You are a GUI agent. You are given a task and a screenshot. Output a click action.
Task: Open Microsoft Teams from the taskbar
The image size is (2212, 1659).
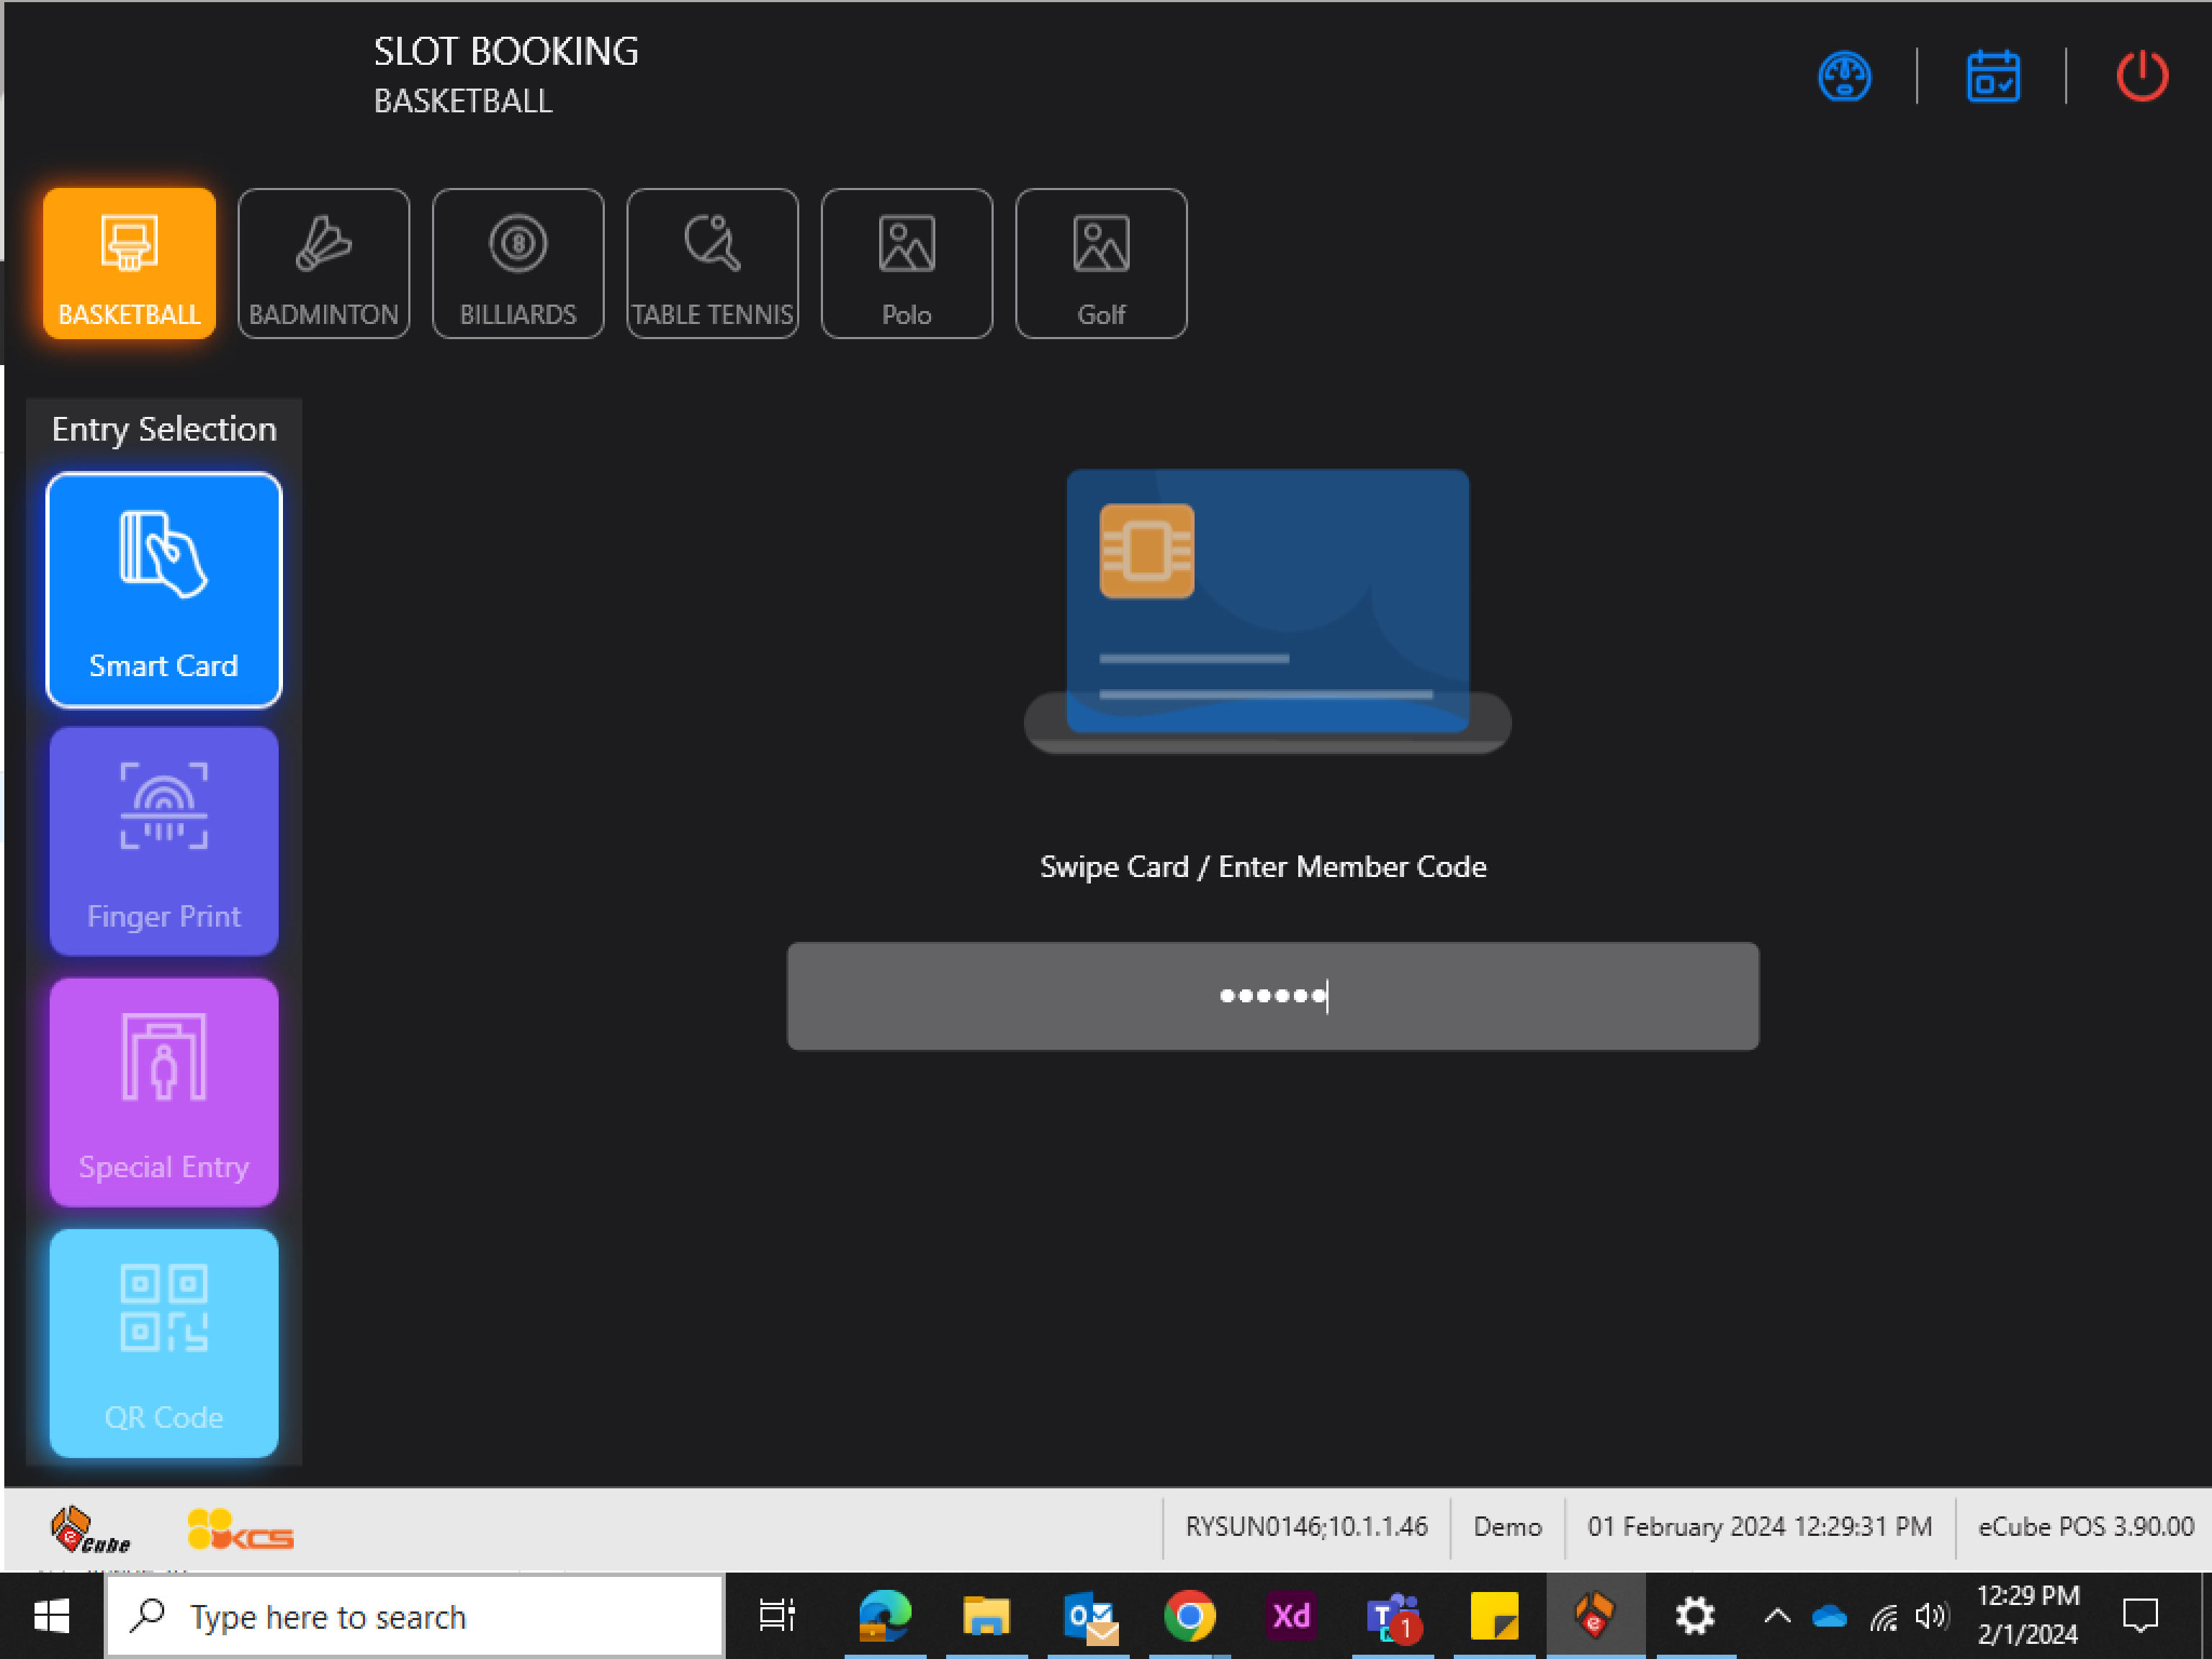coord(1392,1616)
